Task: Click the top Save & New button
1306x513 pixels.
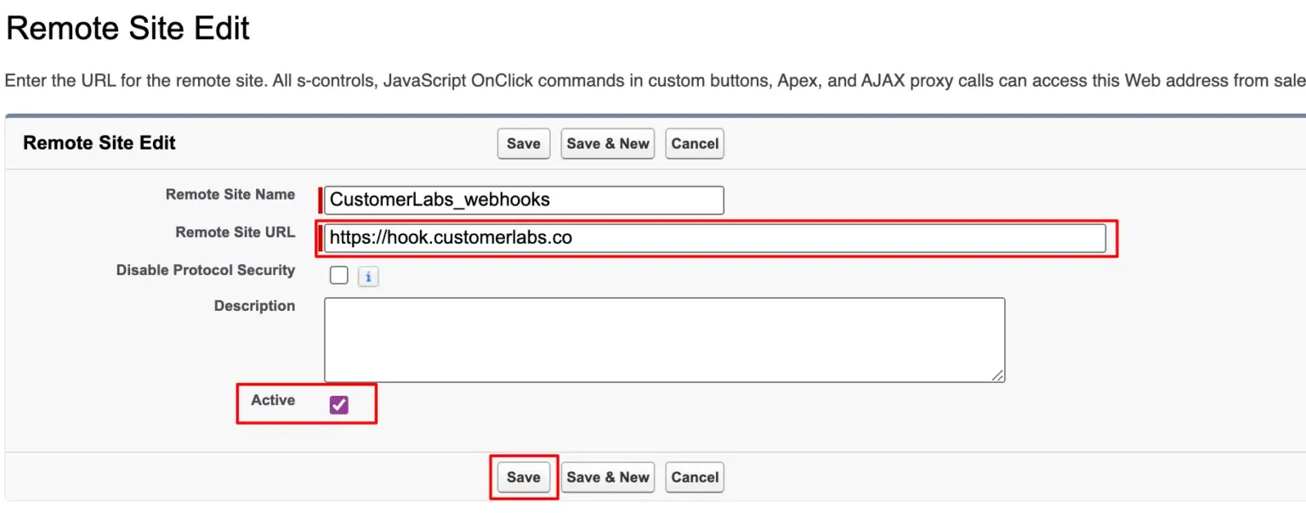Action: [x=608, y=144]
